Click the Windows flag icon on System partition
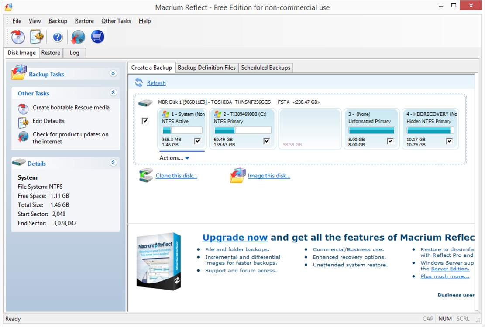Image resolution: width=485 pixels, height=327 pixels. 166,114
